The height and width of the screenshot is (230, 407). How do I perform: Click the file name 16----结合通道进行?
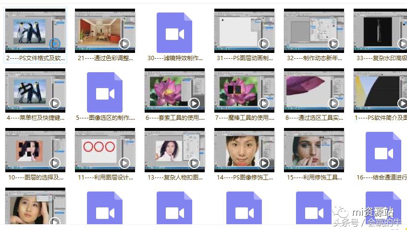point(382,178)
